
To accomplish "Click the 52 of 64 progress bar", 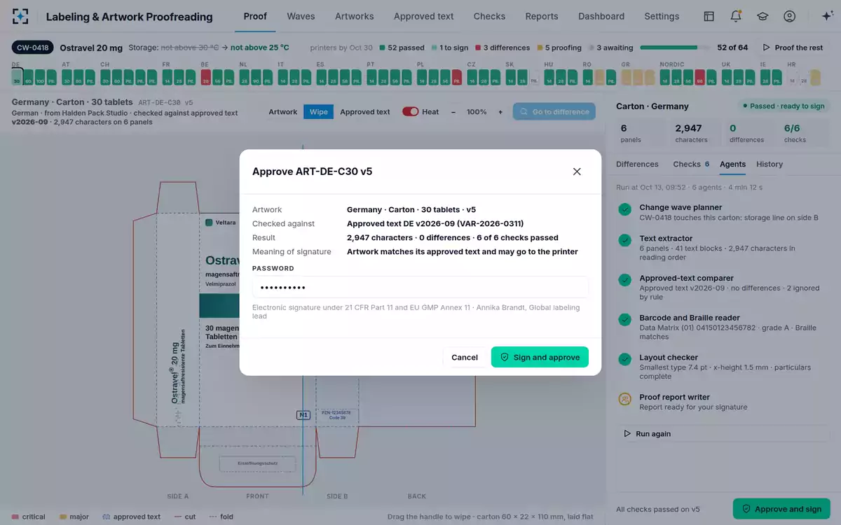I will [674, 48].
